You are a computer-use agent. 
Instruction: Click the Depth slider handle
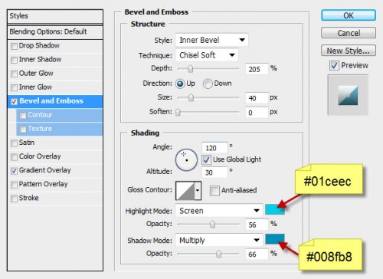pos(191,69)
